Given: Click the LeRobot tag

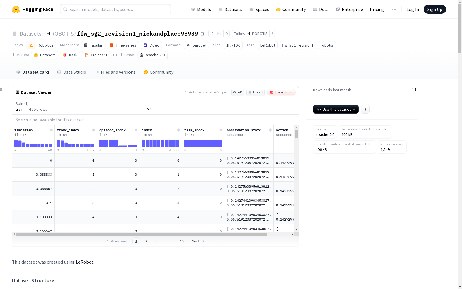Looking at the screenshot, I should (x=268, y=45).
